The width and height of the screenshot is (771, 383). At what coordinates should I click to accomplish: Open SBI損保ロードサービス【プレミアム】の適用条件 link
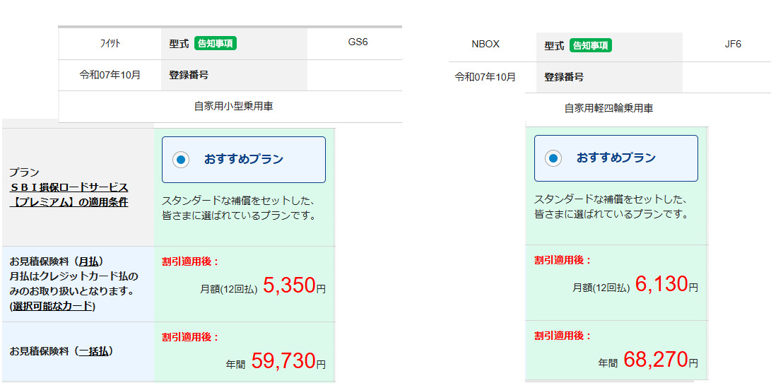point(69,195)
